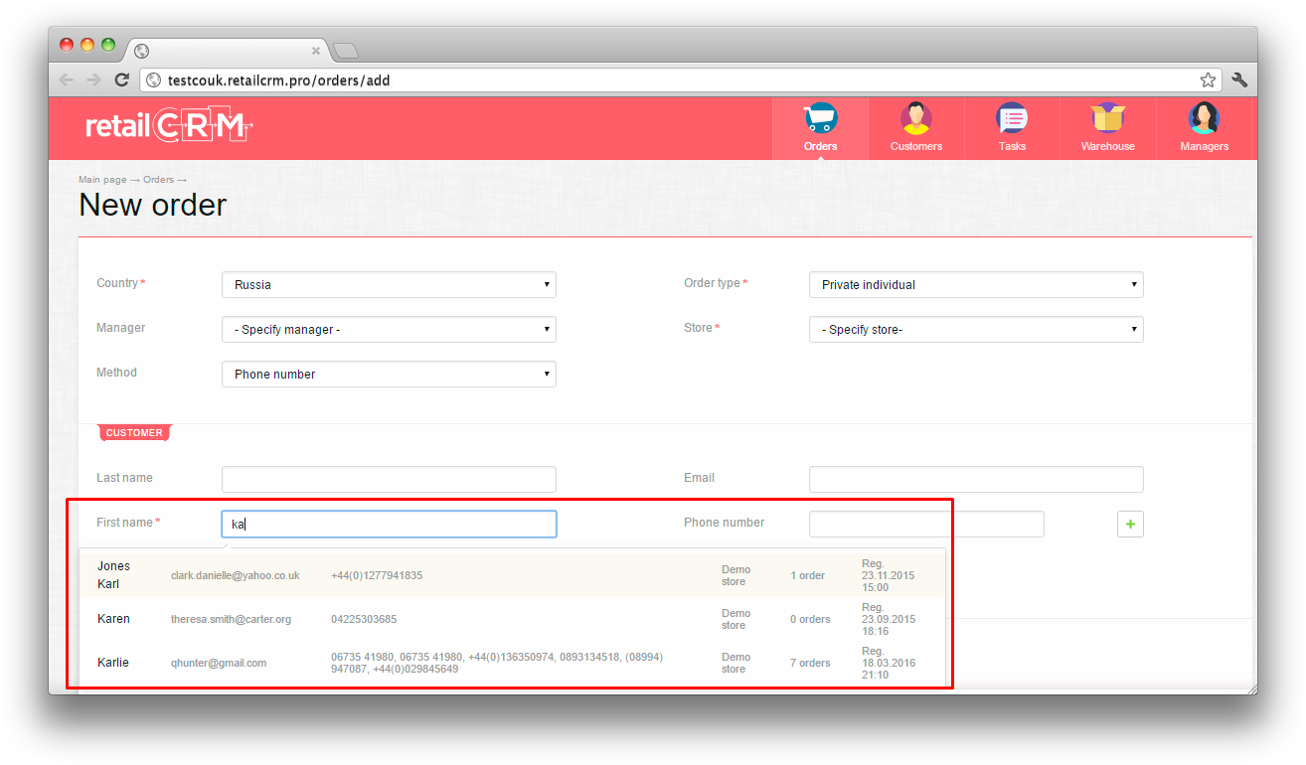Open Order type dropdown Private individual
The width and height of the screenshot is (1306, 765).
[976, 284]
